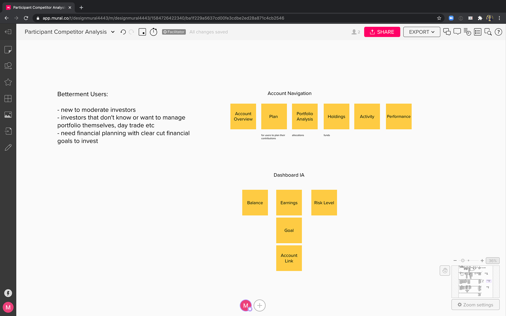
Task: Start the timer from top toolbar
Action: 153,32
